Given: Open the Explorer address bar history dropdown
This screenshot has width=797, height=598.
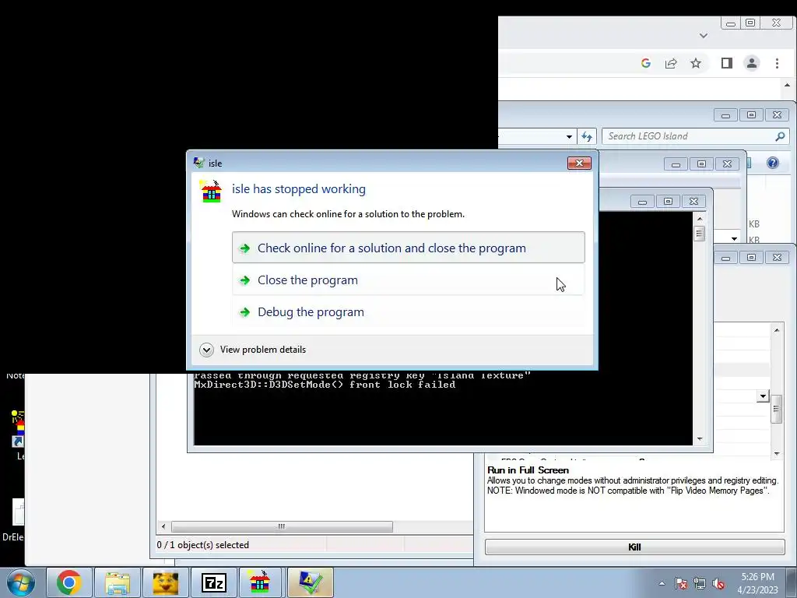Looking at the screenshot, I should (x=569, y=136).
